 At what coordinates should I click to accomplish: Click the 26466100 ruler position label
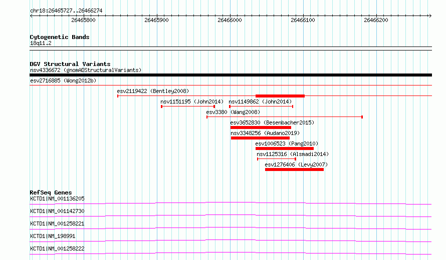point(303,20)
